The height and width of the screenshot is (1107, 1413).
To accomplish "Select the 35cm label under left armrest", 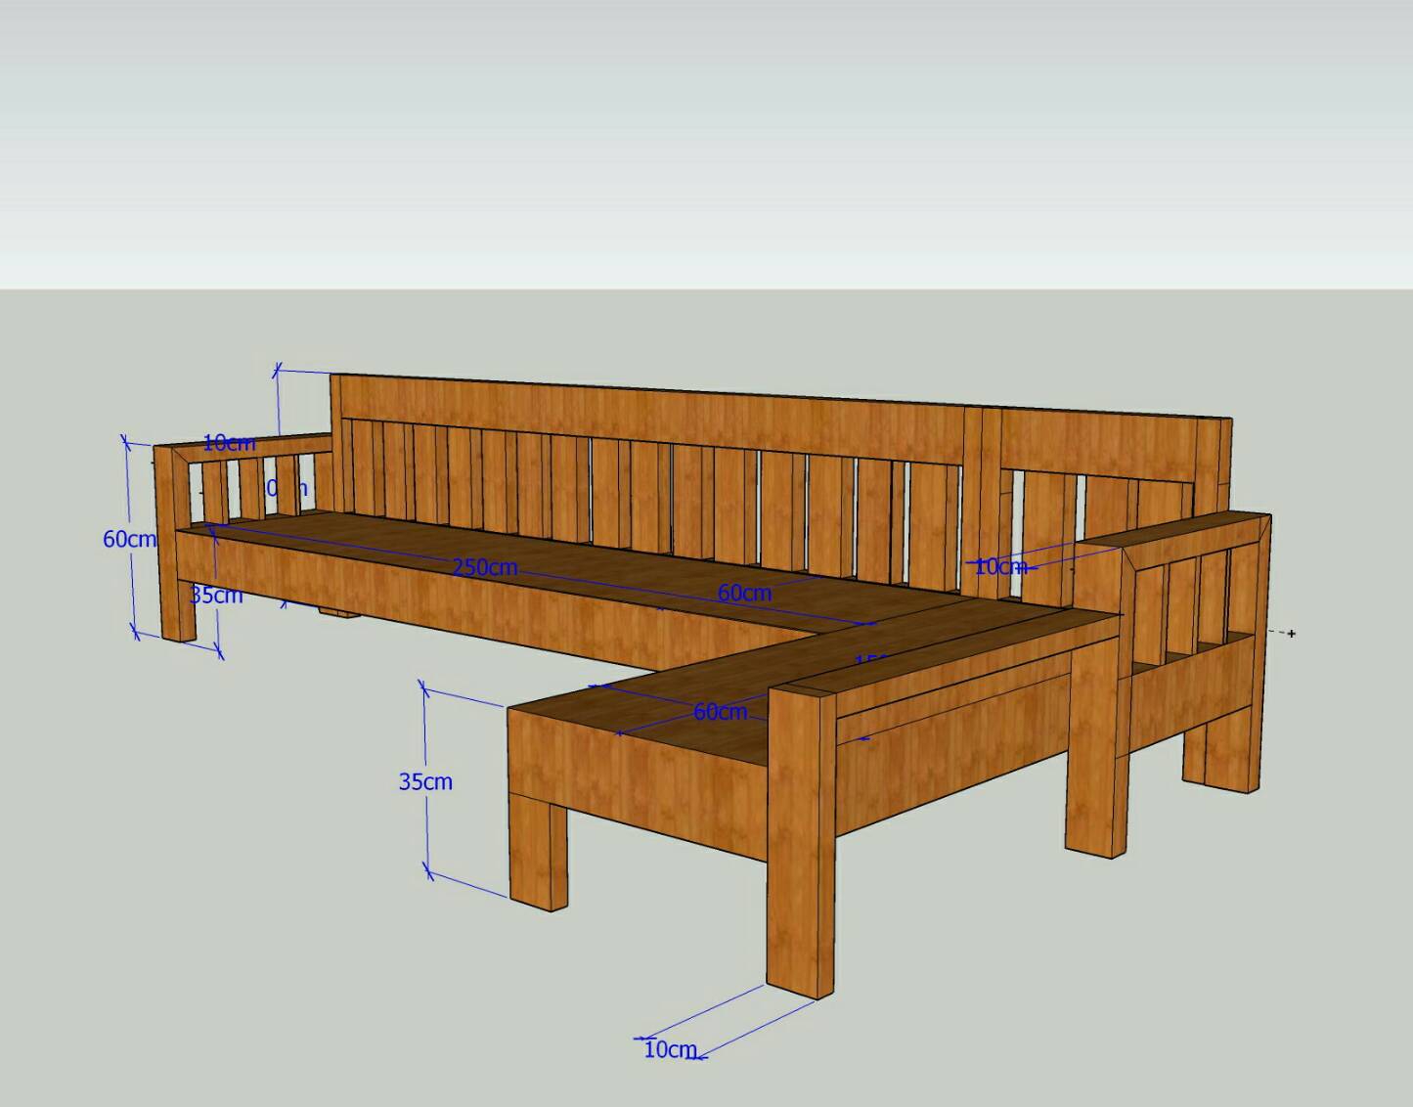I will click(216, 595).
